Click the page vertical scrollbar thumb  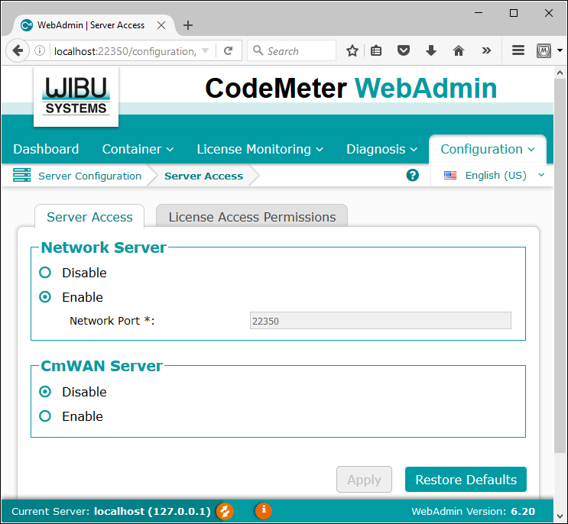coord(560,266)
